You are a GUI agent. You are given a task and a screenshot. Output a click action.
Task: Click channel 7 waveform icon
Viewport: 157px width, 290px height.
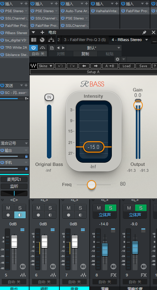83,275
